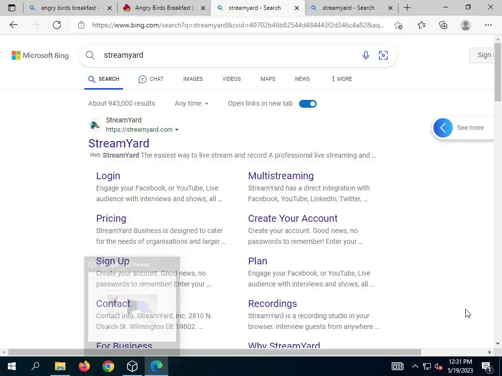Open the Collections icon in the toolbar
The height and width of the screenshot is (376, 502).
click(x=443, y=25)
